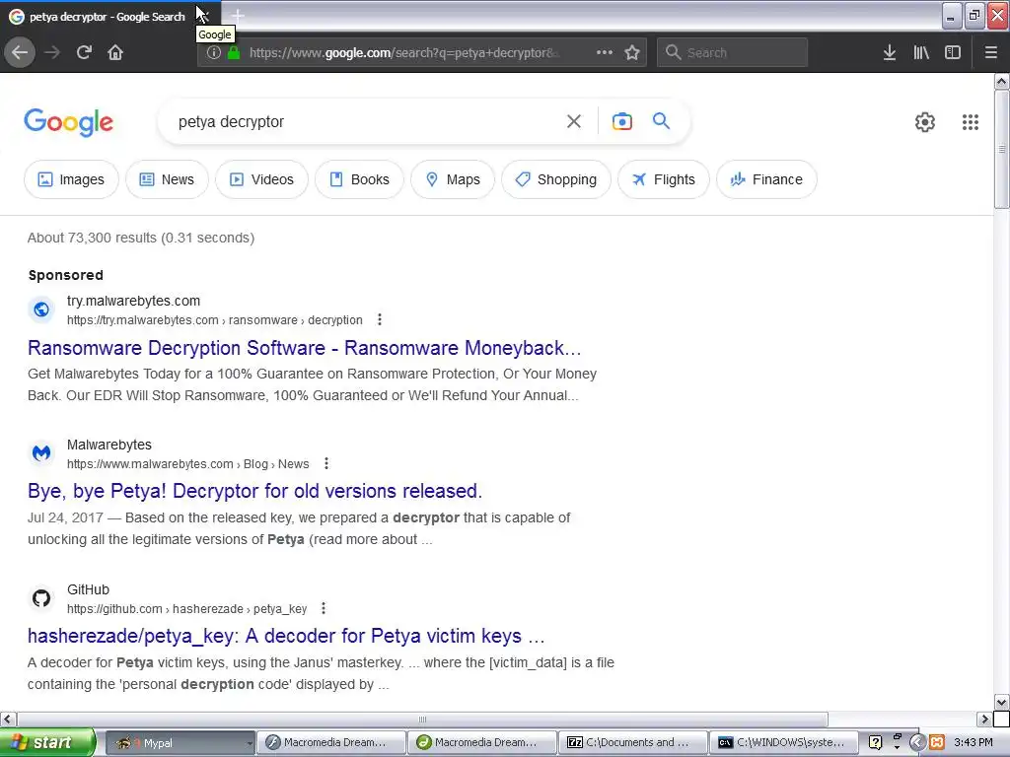This screenshot has height=757, width=1010.
Task: Switch to Flights results
Action: (x=664, y=179)
